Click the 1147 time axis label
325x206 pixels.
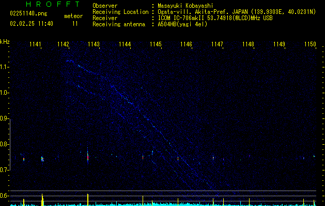tap(217, 44)
